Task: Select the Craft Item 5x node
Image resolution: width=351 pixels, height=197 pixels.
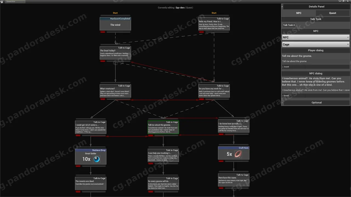Action: [234, 153]
